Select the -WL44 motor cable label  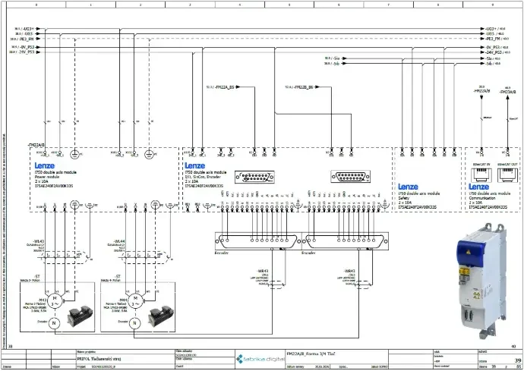click(x=119, y=241)
